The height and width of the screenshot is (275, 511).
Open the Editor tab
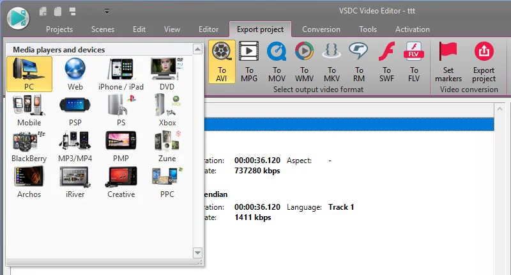pyautogui.click(x=209, y=29)
